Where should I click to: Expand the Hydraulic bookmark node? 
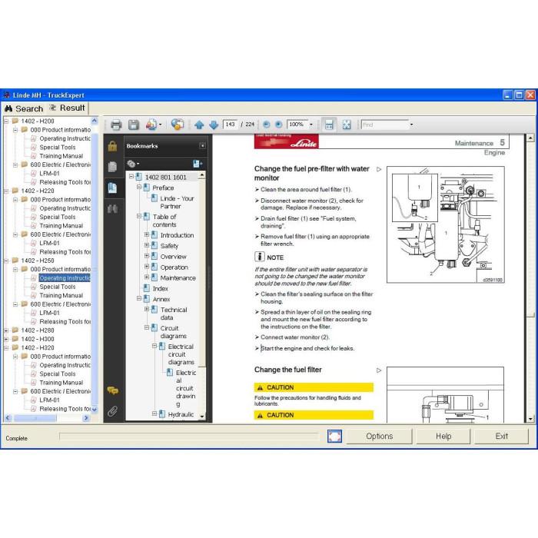pyautogui.click(x=154, y=413)
